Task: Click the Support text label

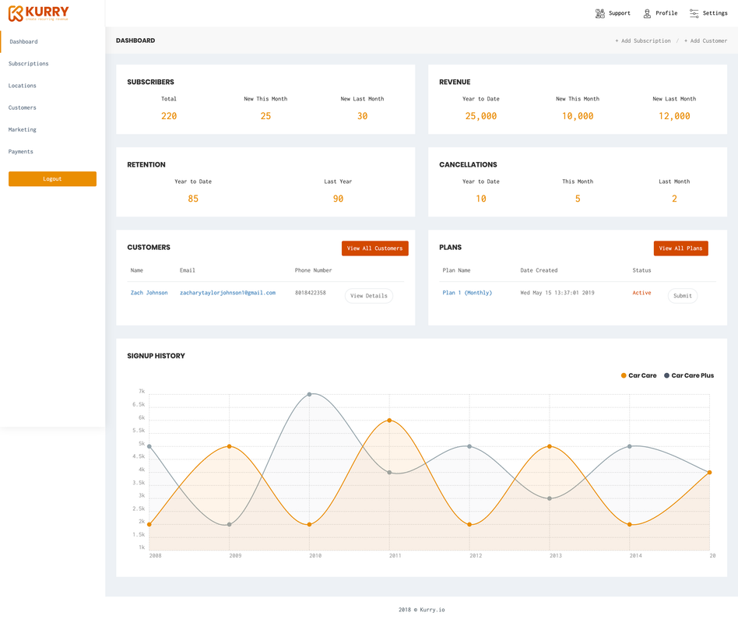Action: [620, 13]
